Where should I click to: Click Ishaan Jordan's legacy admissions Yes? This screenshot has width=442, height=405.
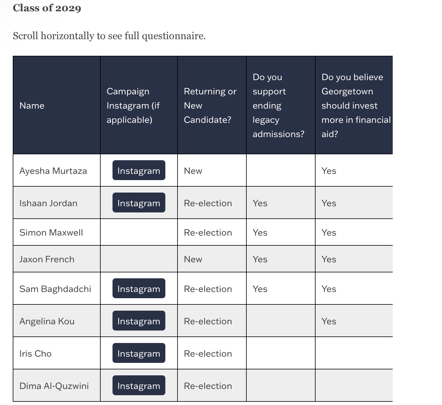pyautogui.click(x=260, y=203)
